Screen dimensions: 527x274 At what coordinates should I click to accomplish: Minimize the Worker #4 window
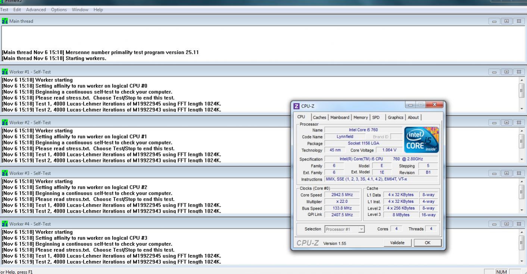495,224
